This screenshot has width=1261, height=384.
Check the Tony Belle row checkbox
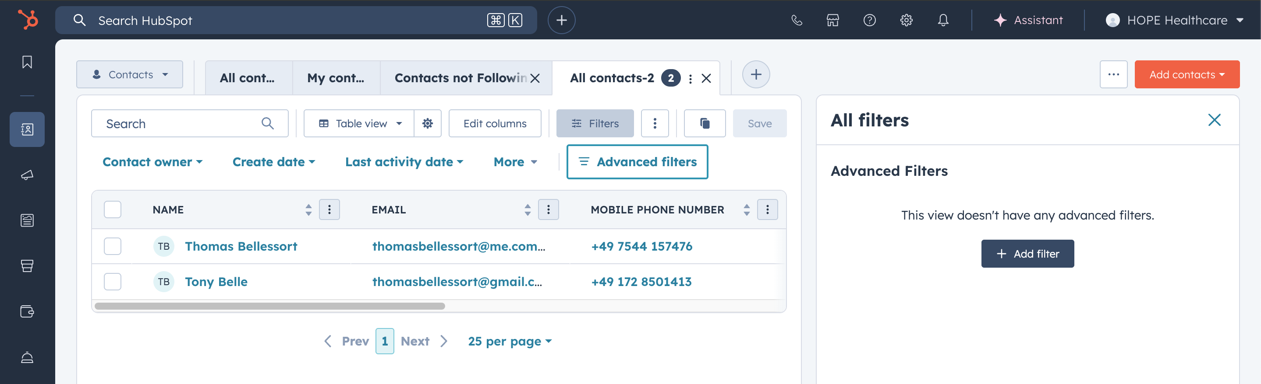click(113, 281)
